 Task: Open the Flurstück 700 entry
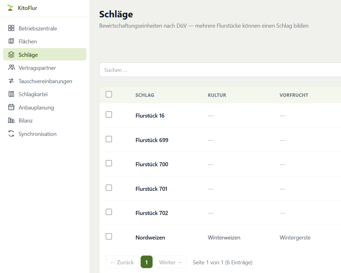click(152, 164)
